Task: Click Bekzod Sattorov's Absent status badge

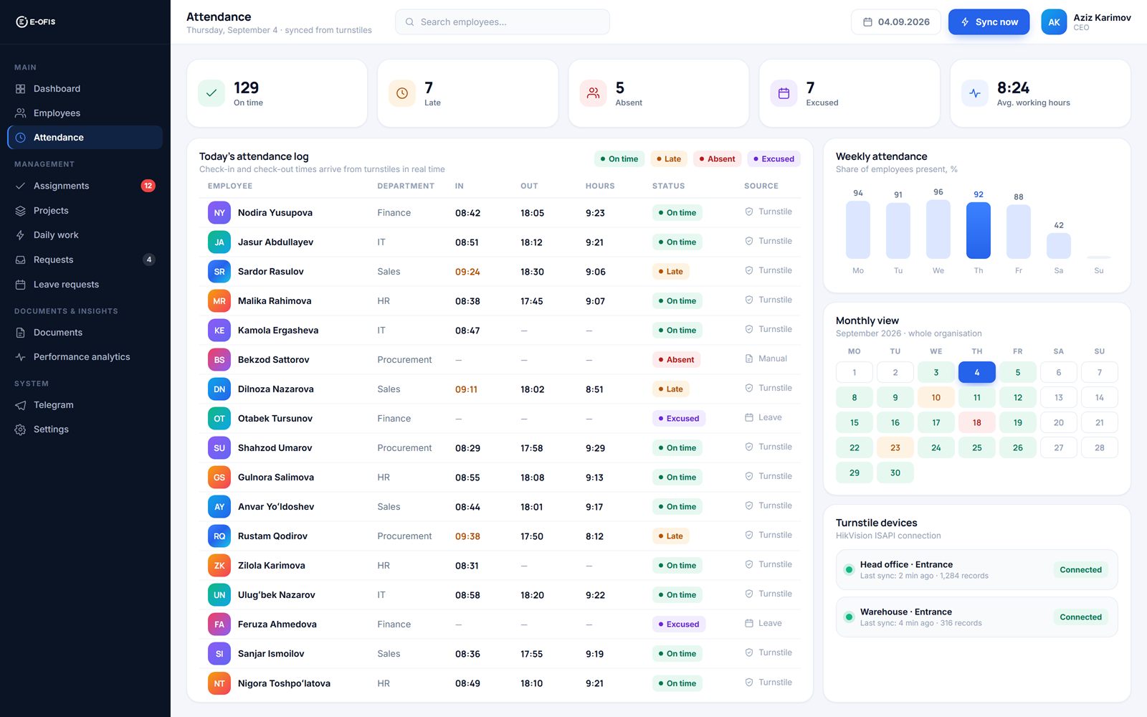Action: [677, 360]
